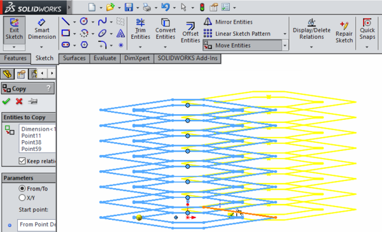Click the Start point input field
The width and height of the screenshot is (382, 232).
[37, 225]
